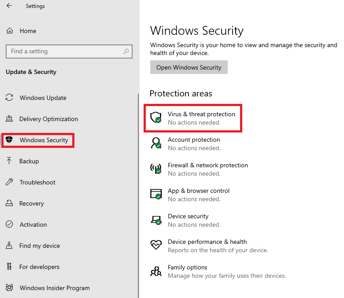Click the Device security laptop icon

click(156, 220)
